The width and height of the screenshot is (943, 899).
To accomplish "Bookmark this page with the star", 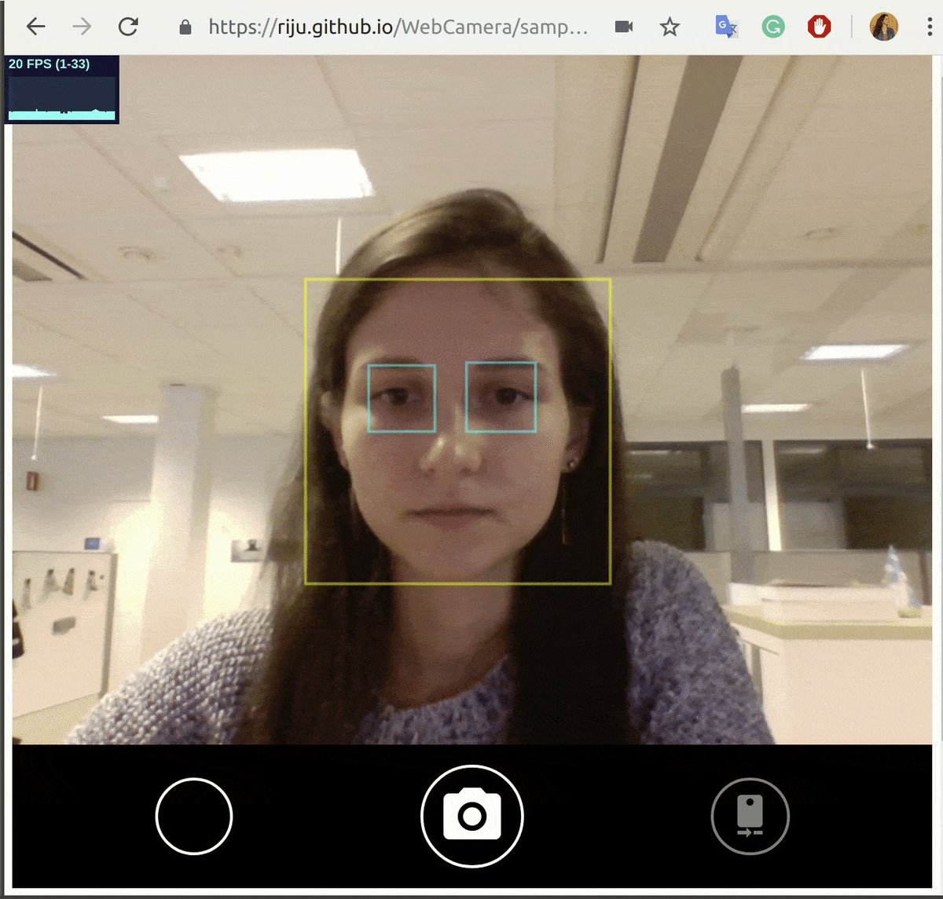I will [x=670, y=27].
